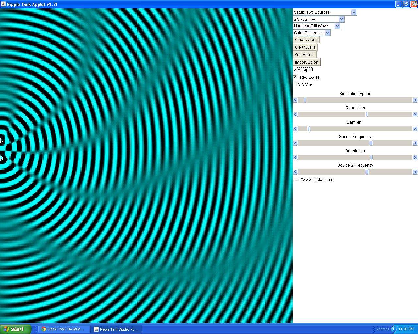Enable the 3-D View checkbox
Screen dimensions: 418x334
pos(295,85)
